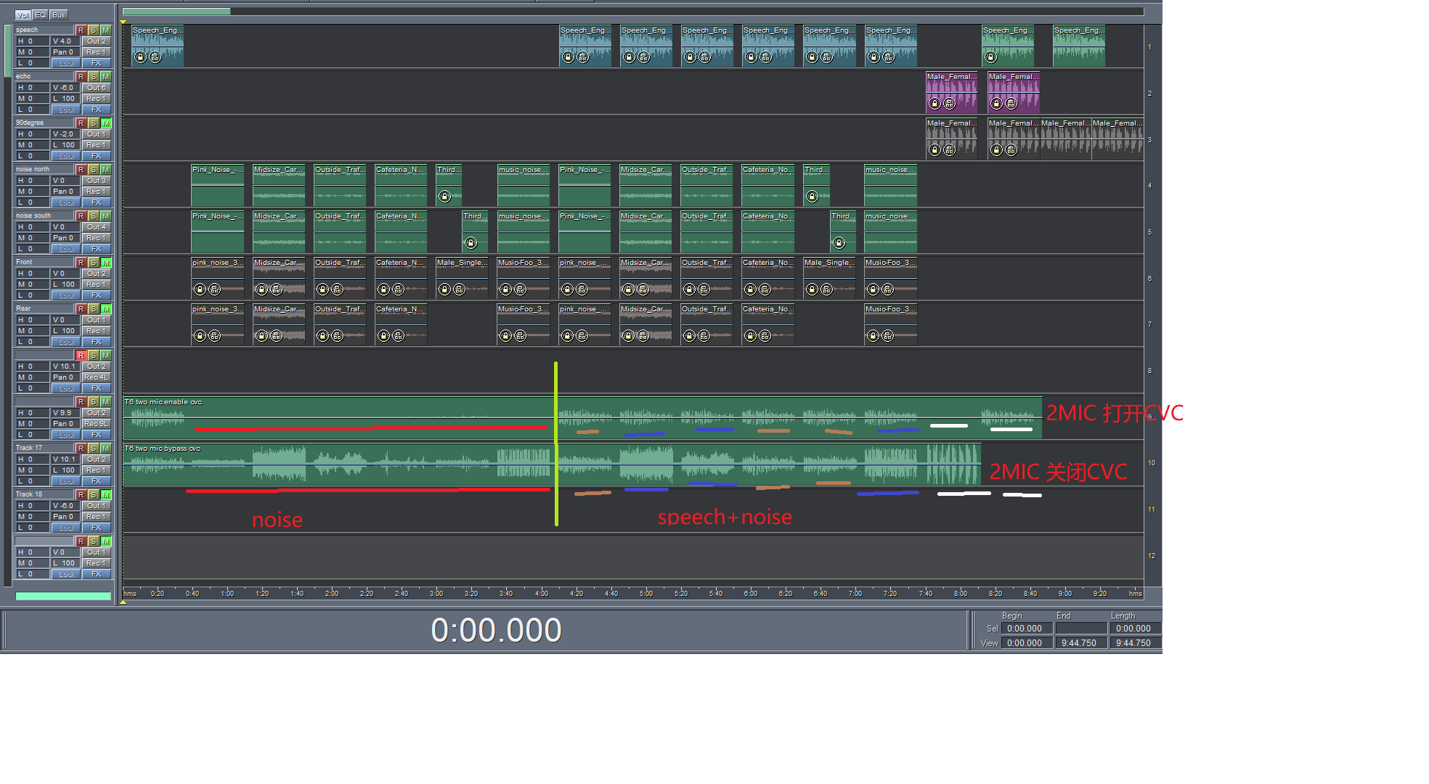Solo the echo track
Image resolution: width=1429 pixels, height=784 pixels.
coord(94,76)
